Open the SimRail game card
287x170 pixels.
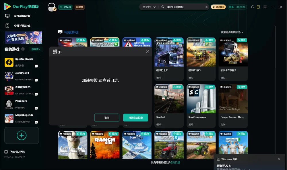pyautogui.click(x=169, y=106)
